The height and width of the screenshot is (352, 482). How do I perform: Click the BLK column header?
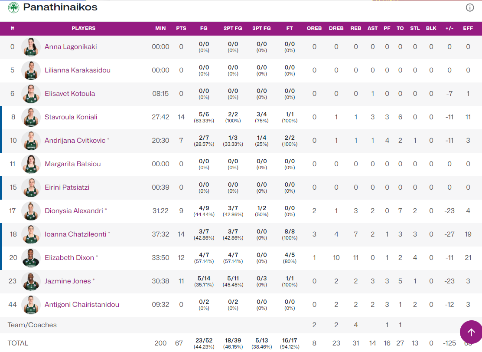tap(431, 28)
